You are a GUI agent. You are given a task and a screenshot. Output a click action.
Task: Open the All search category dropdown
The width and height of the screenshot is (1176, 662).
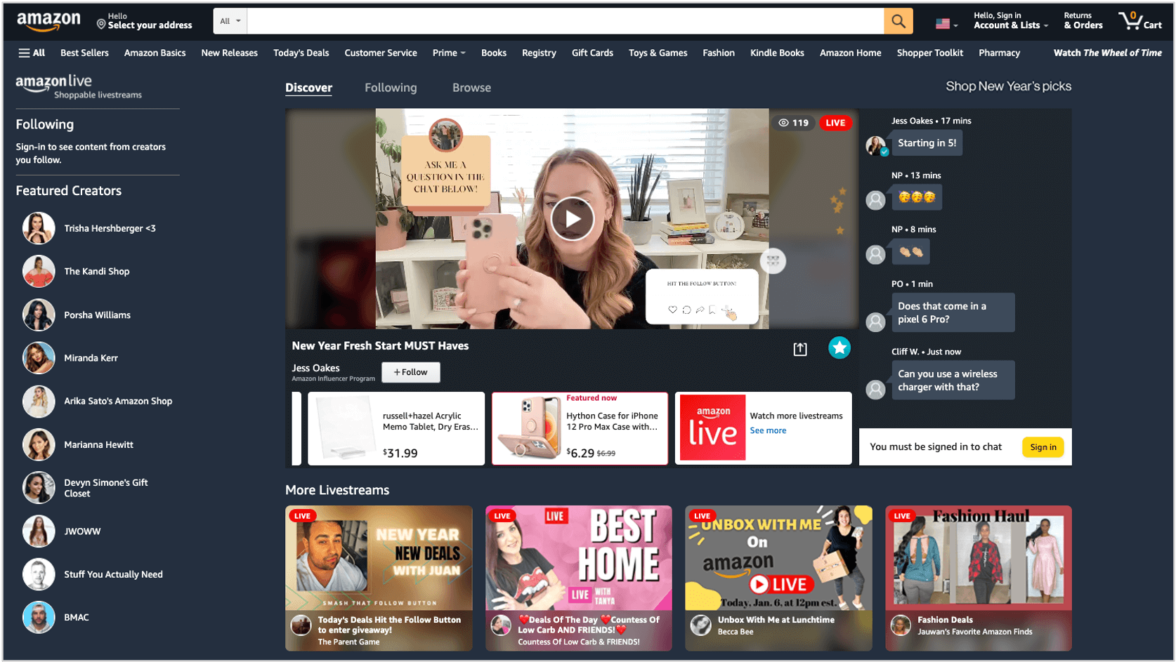tap(230, 21)
